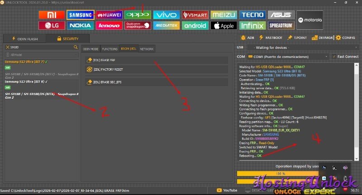Screen dimensions: 362x195
Task: Run [EDL] ERASE FRP operation
Action: pos(157,60)
